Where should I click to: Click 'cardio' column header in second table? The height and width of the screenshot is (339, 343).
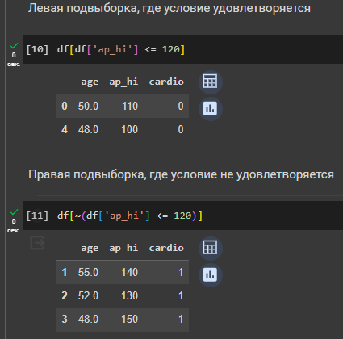166,248
